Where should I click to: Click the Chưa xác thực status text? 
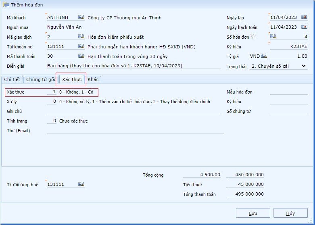pos(73,121)
